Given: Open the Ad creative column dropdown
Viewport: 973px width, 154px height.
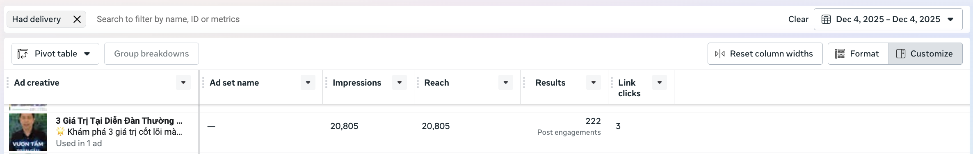Looking at the screenshot, I should pos(183,82).
